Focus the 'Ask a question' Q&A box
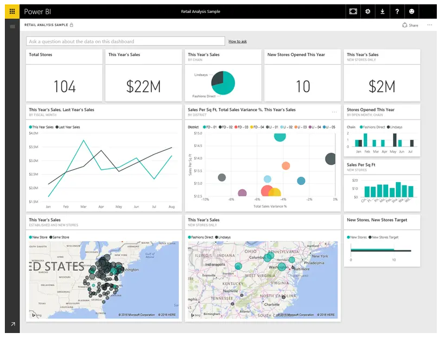Viewport: 446px width, 346px height. click(125, 41)
